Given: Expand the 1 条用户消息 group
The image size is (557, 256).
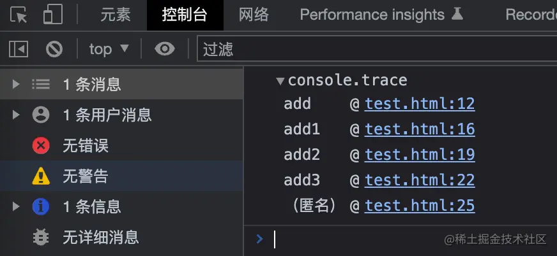Looking at the screenshot, I should pyautogui.click(x=16, y=115).
